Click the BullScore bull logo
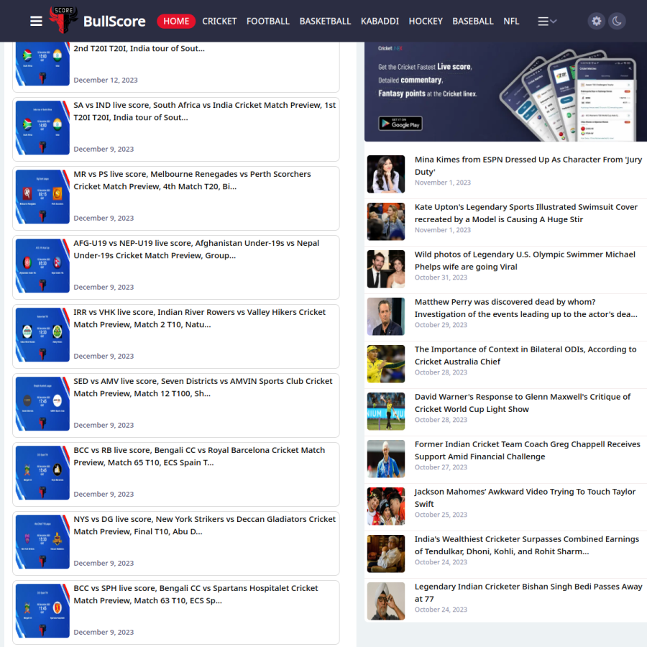Image resolution: width=647 pixels, height=647 pixels. (x=63, y=19)
